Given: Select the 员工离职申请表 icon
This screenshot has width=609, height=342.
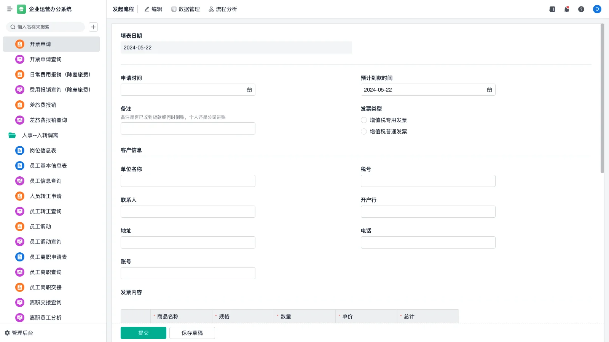Looking at the screenshot, I should (19, 257).
